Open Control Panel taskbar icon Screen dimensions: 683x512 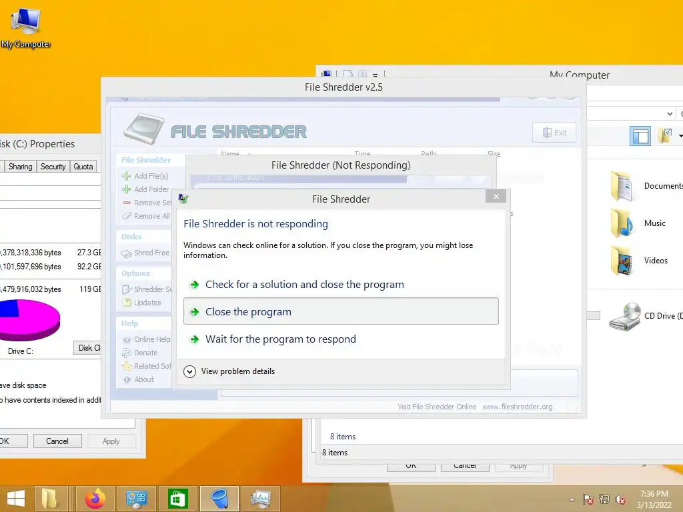pos(136,499)
